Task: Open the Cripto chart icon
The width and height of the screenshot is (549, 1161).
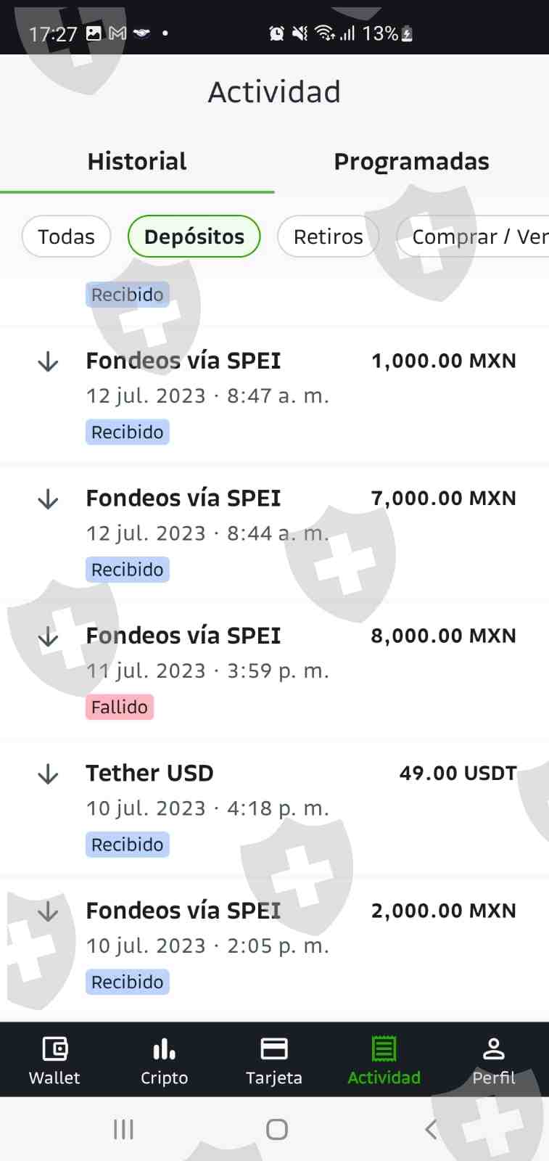Action: tap(164, 1049)
